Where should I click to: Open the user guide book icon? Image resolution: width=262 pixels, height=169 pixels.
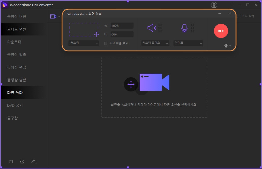(x=11, y=162)
